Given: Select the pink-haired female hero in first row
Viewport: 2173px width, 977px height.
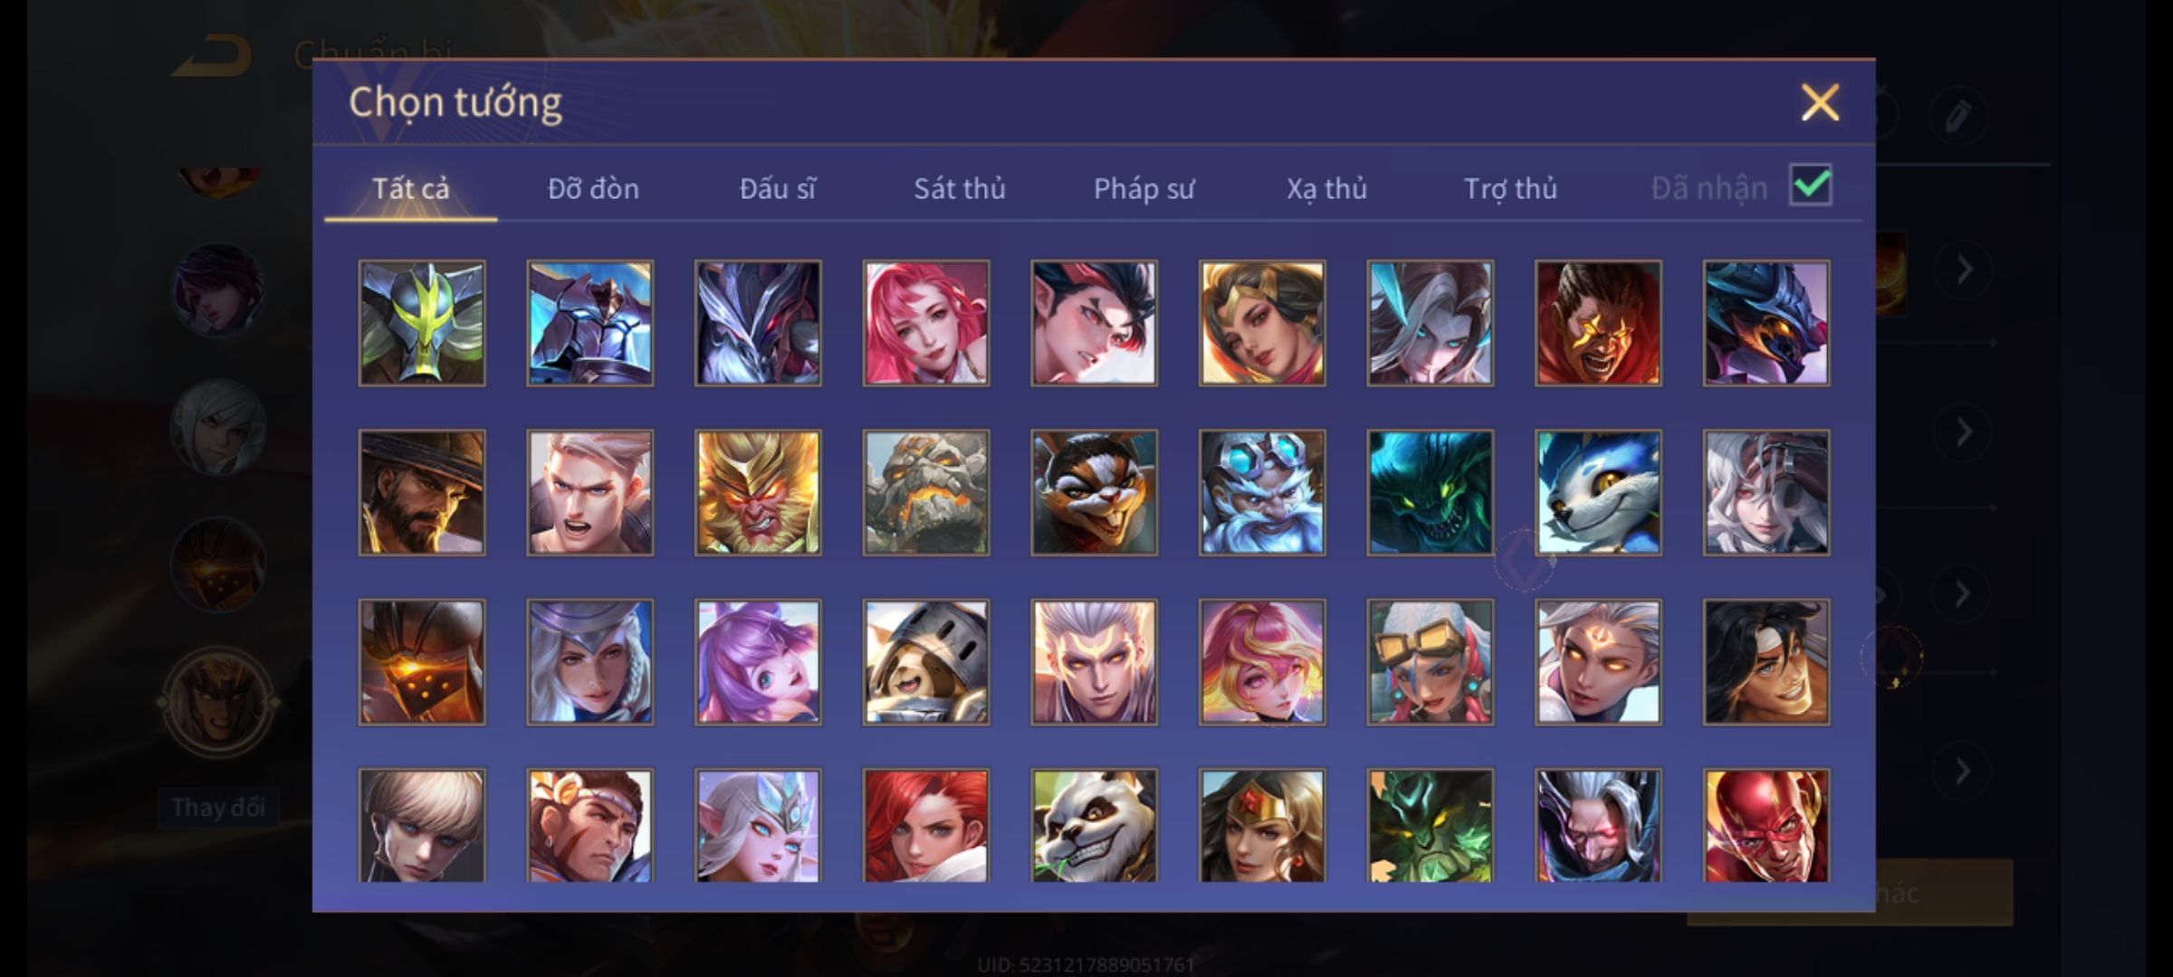Looking at the screenshot, I should [926, 323].
